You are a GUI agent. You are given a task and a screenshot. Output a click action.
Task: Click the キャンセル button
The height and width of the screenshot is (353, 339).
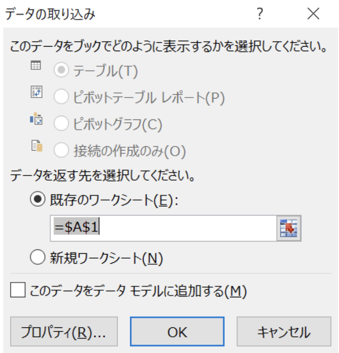[x=284, y=332]
